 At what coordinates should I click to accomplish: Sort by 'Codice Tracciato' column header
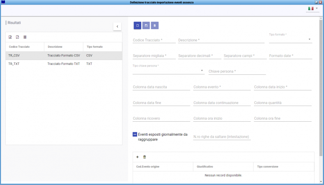[x=19, y=46]
